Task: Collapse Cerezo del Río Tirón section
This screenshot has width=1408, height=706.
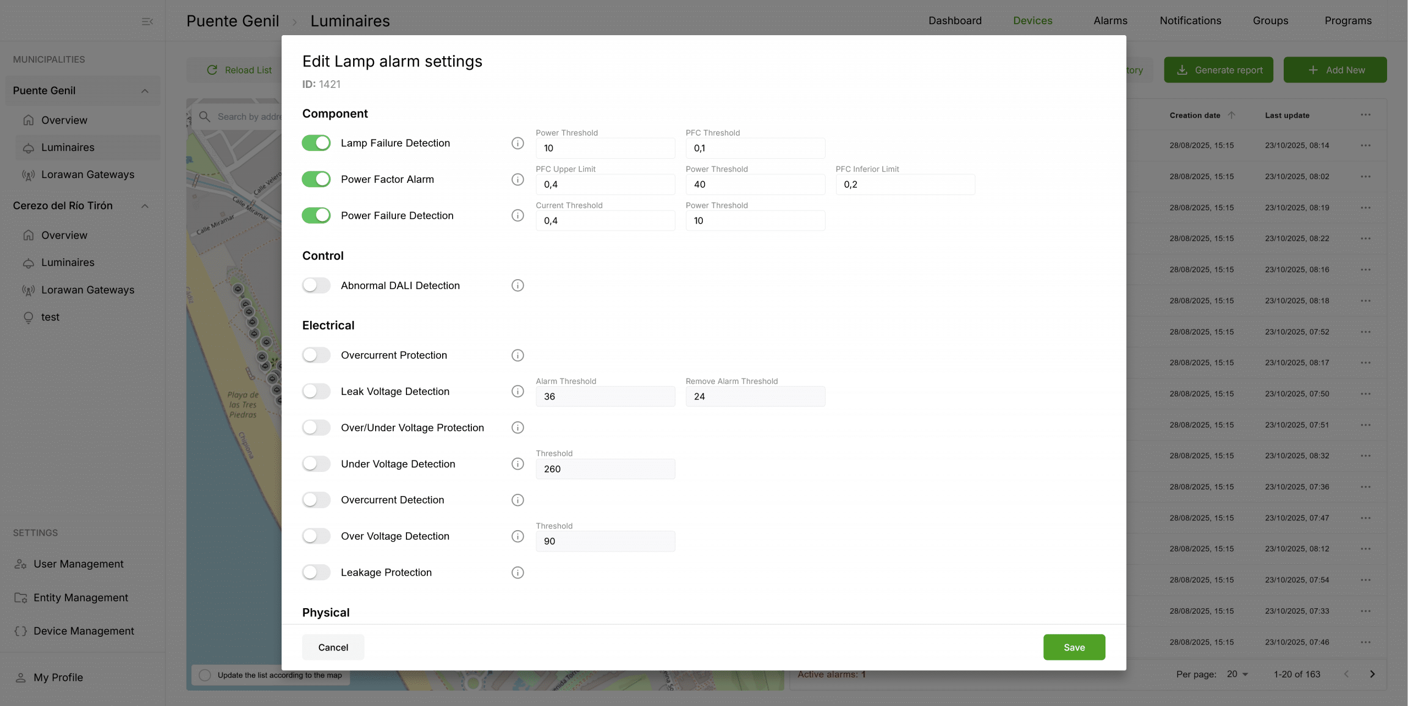Action: click(x=145, y=206)
